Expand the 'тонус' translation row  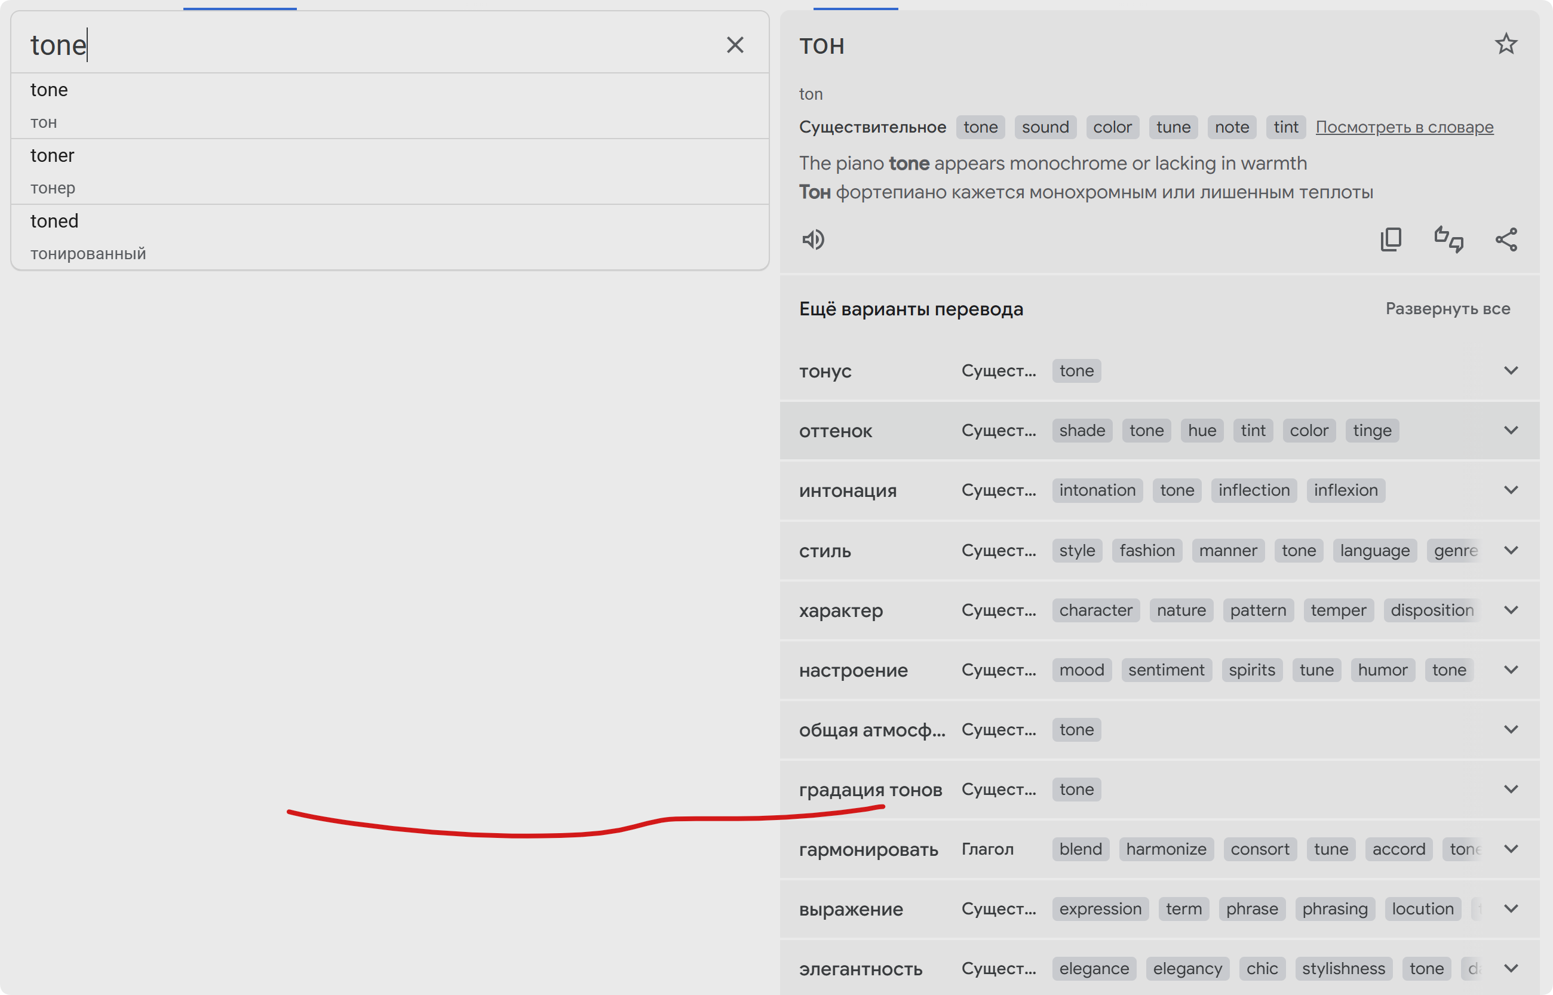[x=1511, y=371]
